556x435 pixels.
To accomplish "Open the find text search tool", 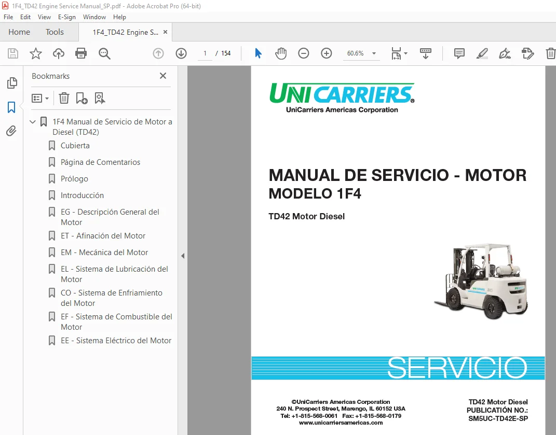I will [x=104, y=53].
